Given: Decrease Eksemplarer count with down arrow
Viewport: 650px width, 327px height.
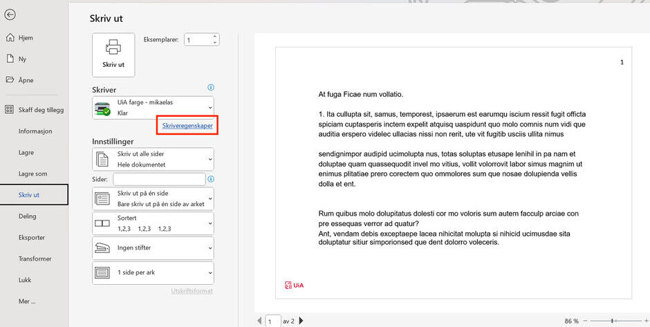Looking at the screenshot, I should point(215,42).
